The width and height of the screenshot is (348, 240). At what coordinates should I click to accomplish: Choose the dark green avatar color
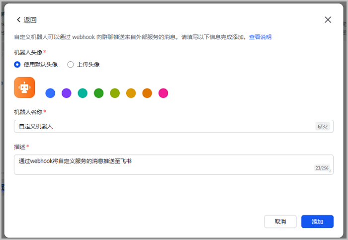(x=98, y=93)
